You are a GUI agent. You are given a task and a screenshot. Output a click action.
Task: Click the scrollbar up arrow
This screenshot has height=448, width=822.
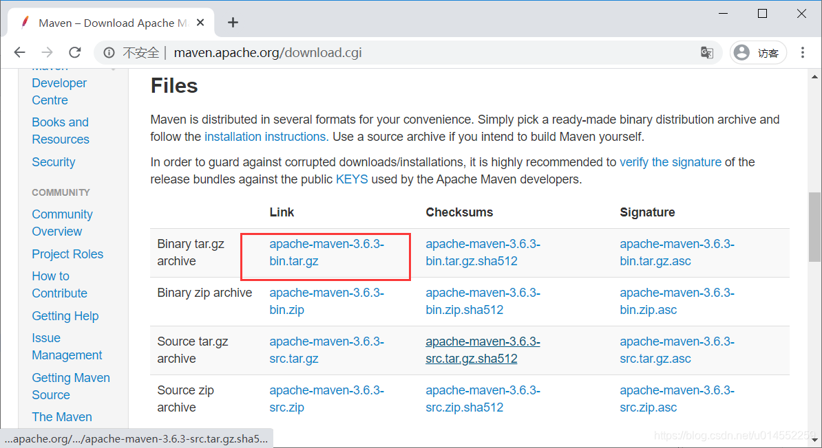click(x=814, y=77)
